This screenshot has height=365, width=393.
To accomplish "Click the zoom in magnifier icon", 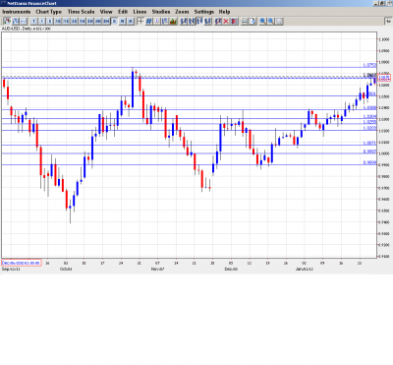I will coord(262,22).
